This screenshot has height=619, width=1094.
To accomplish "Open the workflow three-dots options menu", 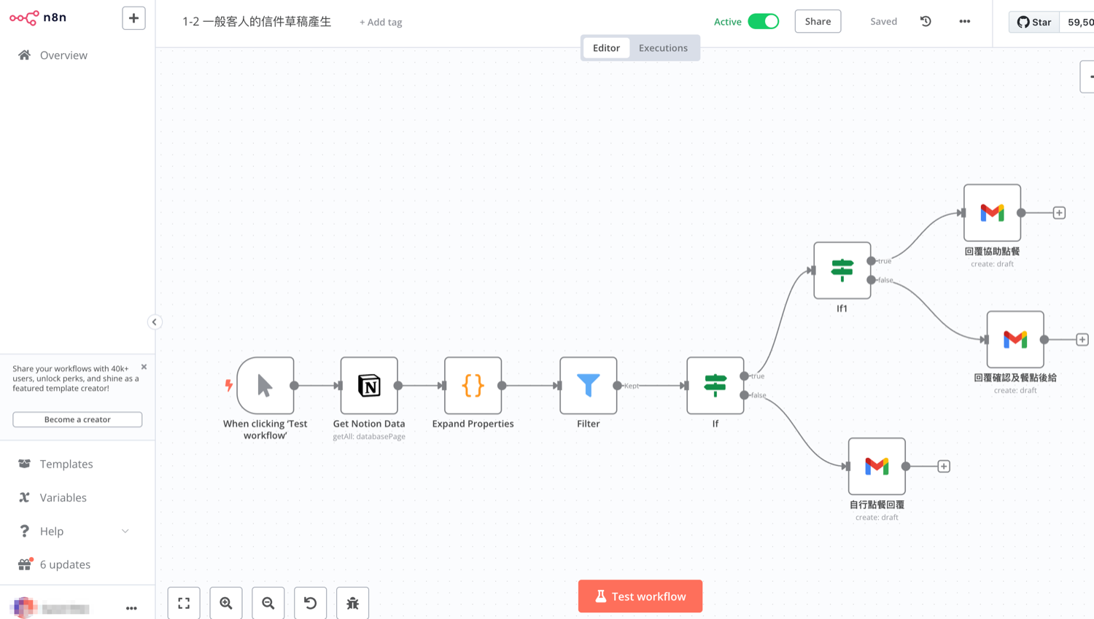I will coord(965,21).
